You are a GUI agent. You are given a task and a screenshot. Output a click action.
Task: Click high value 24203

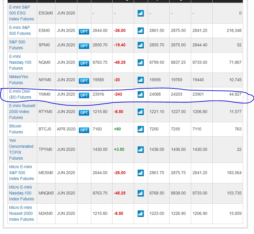pos(177,94)
